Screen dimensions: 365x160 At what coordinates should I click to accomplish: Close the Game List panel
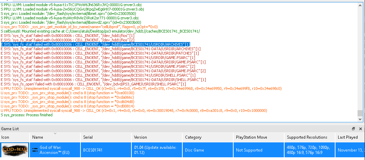pos(360,128)
